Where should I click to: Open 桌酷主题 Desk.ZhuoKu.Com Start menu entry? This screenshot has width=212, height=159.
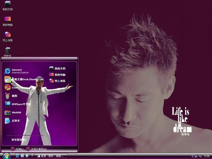tap(24, 79)
